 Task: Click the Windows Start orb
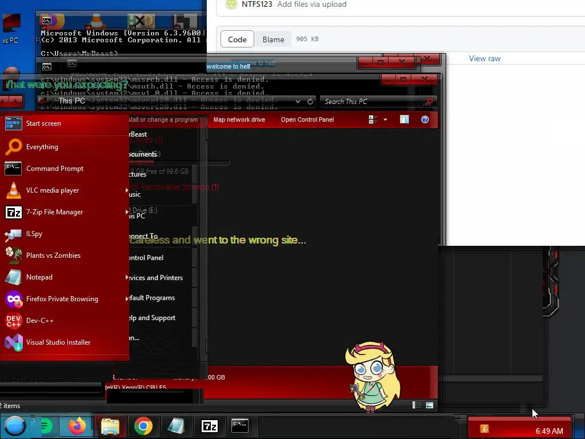(x=14, y=426)
